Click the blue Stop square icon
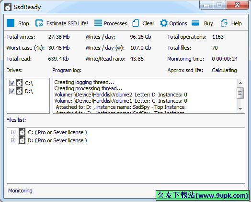 coord(11,23)
